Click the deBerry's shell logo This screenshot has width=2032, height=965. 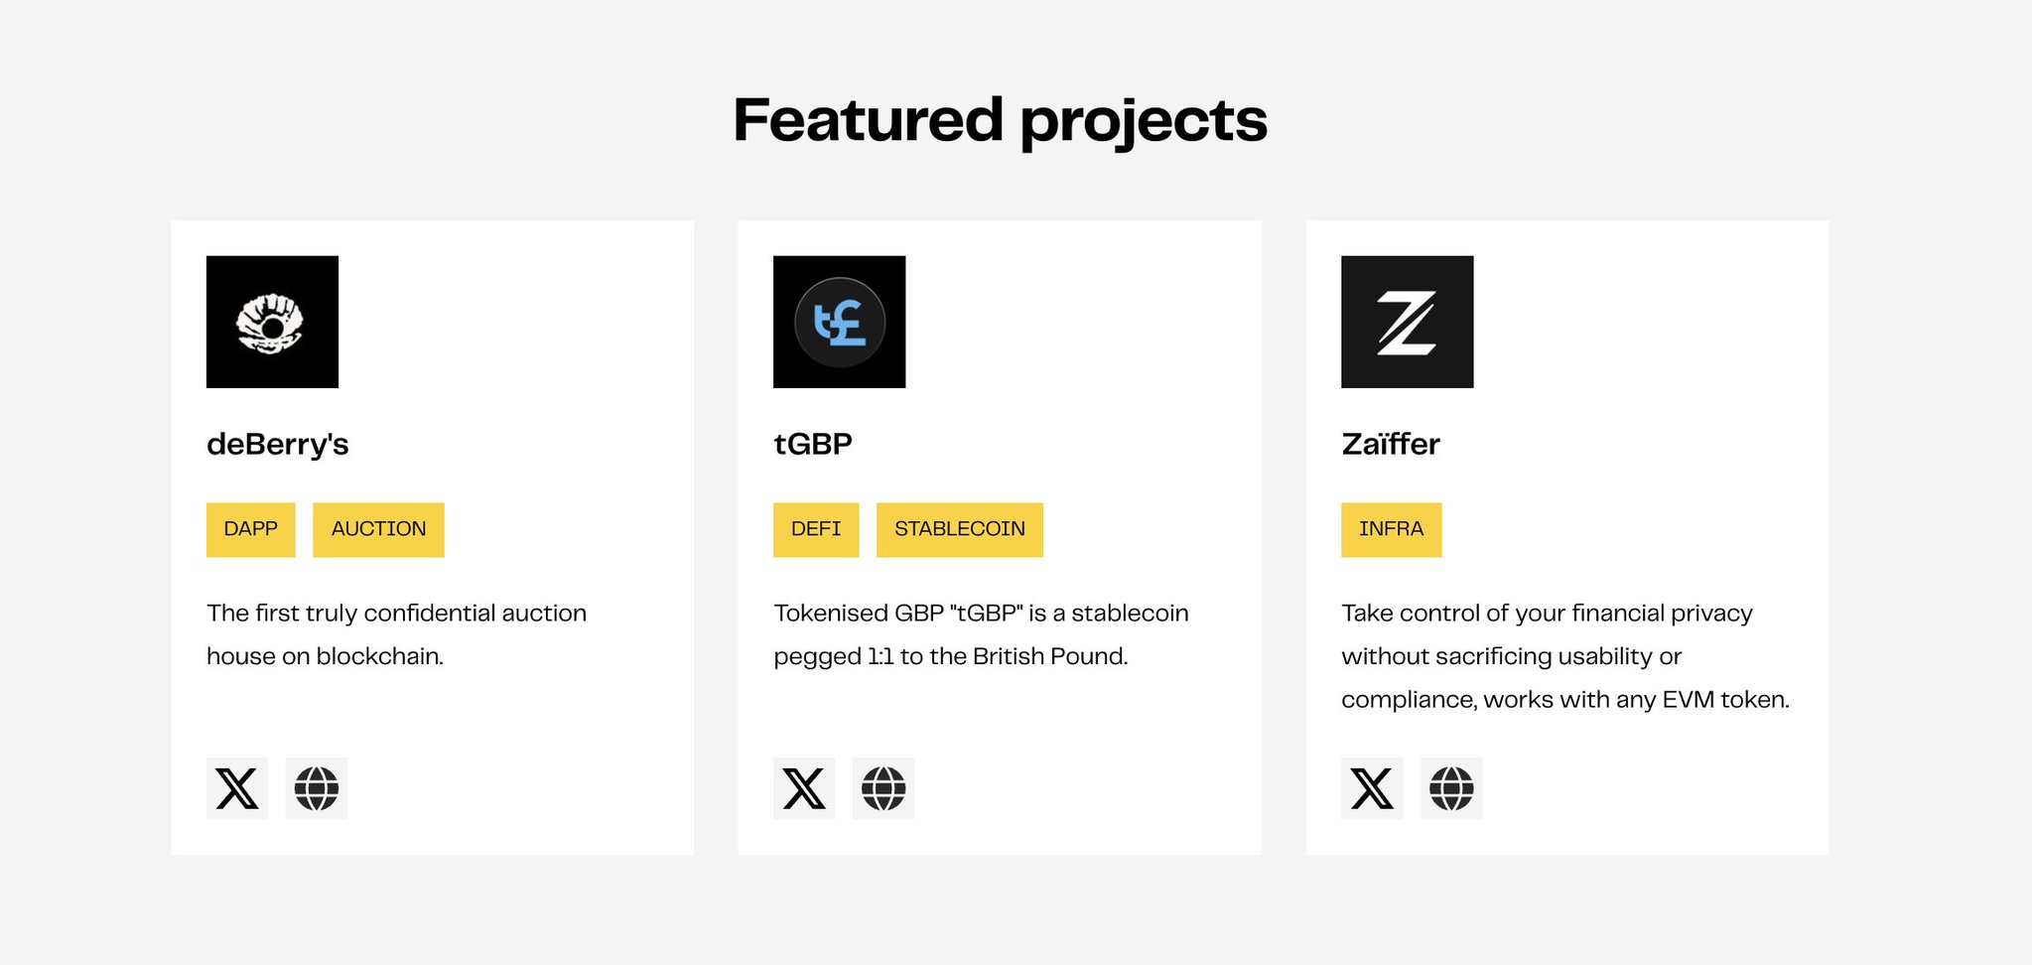272,322
